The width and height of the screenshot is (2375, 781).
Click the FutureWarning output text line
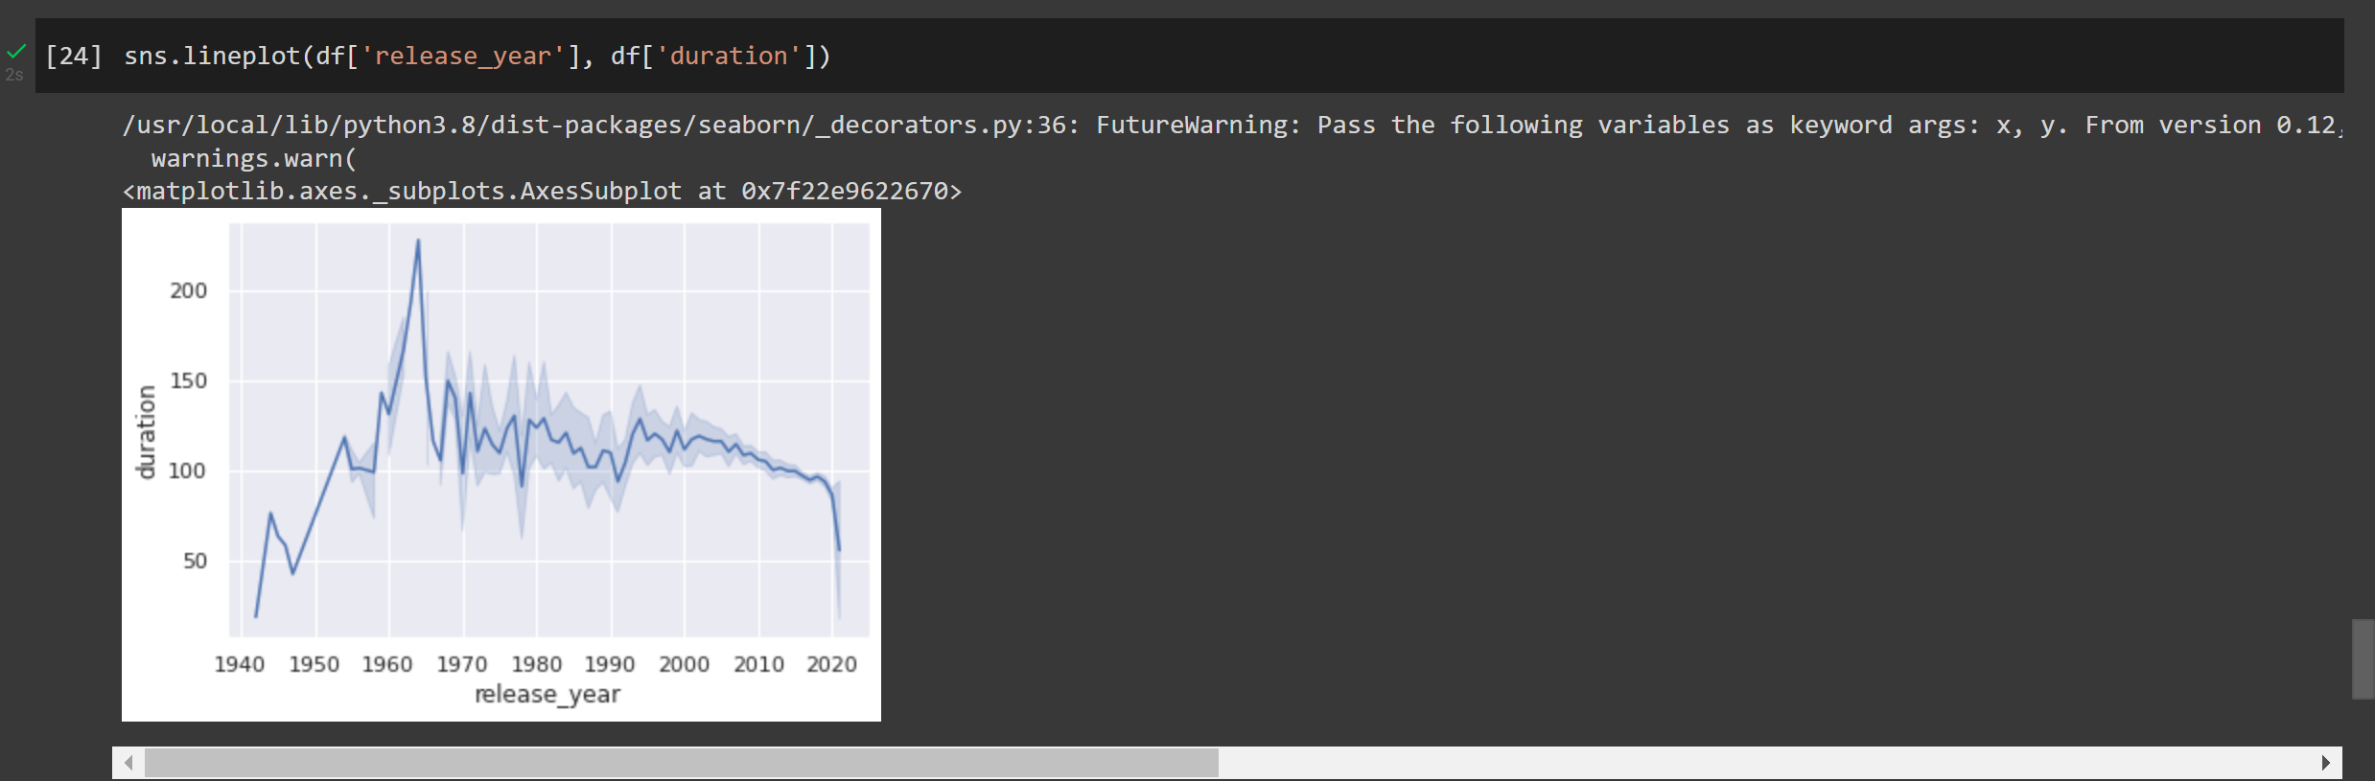1232,125
